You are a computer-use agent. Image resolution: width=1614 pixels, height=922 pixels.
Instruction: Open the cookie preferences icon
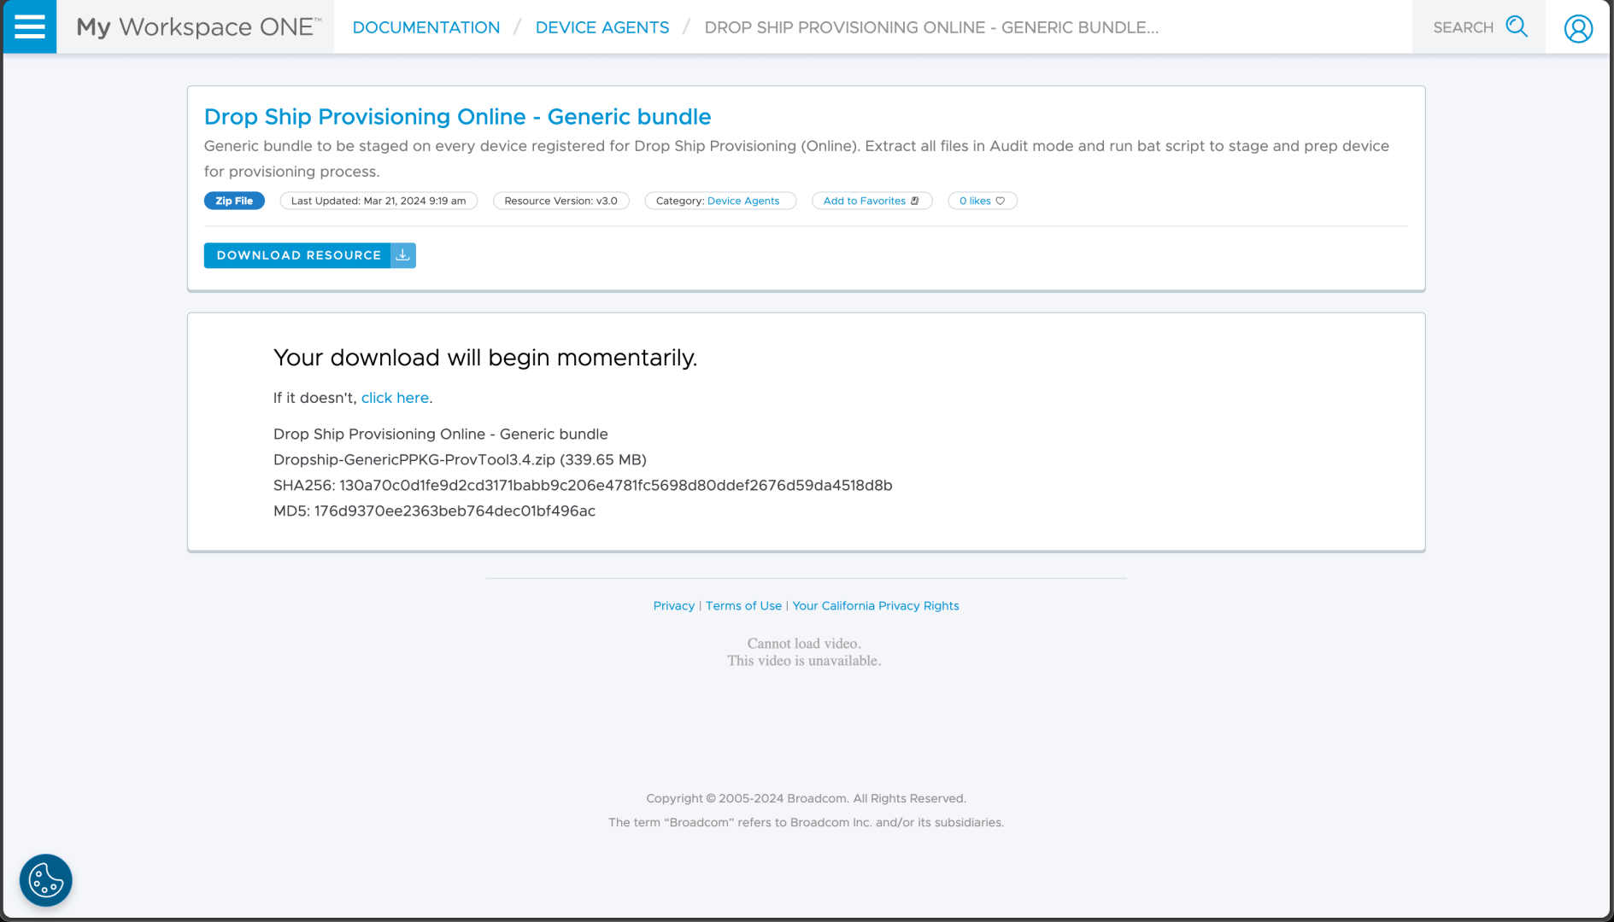pyautogui.click(x=46, y=880)
